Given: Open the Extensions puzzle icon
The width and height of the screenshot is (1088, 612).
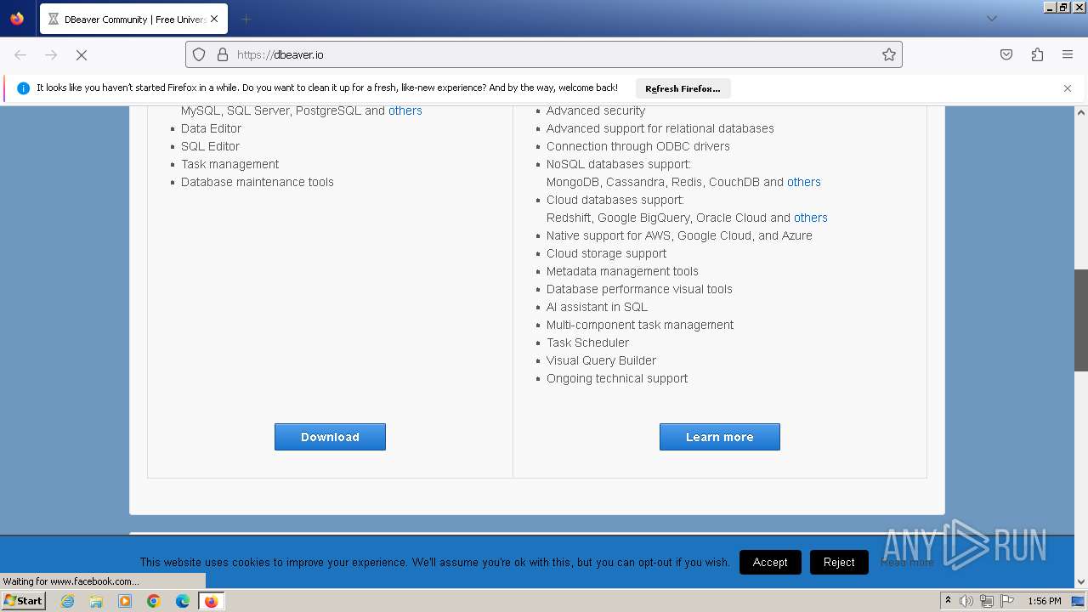Looking at the screenshot, I should [1037, 54].
